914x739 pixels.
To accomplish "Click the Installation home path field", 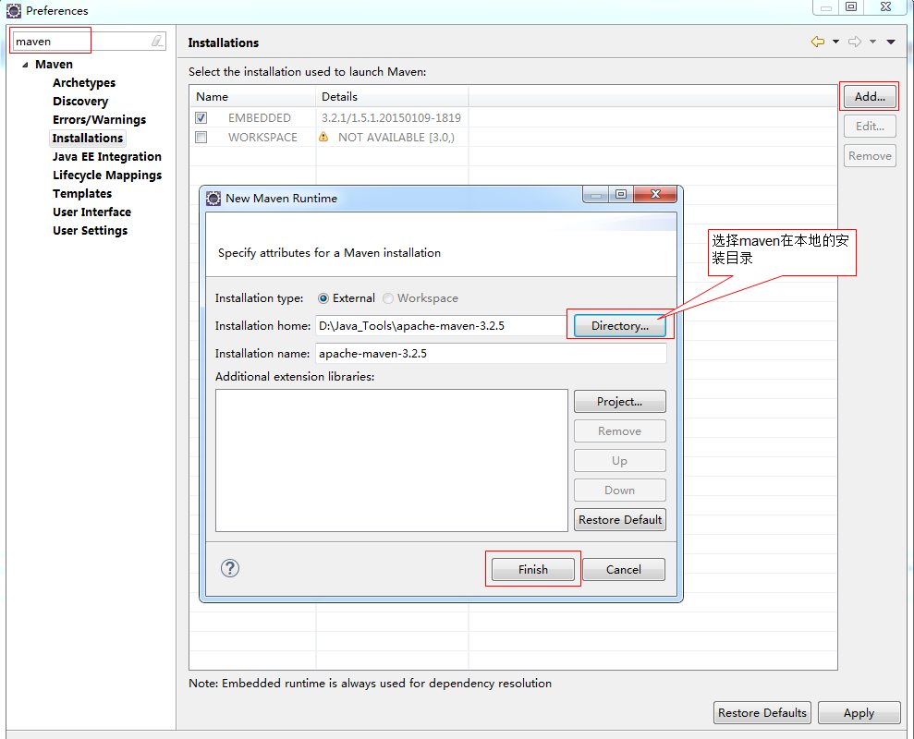I will 442,326.
